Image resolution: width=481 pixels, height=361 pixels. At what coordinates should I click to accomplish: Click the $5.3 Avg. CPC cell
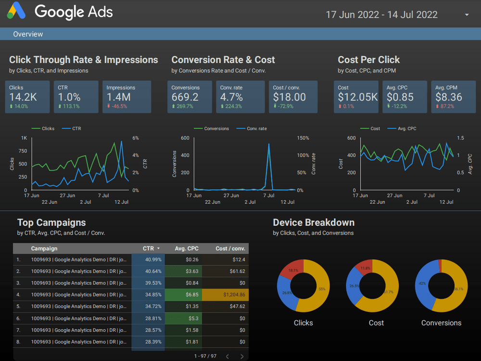(x=183, y=318)
